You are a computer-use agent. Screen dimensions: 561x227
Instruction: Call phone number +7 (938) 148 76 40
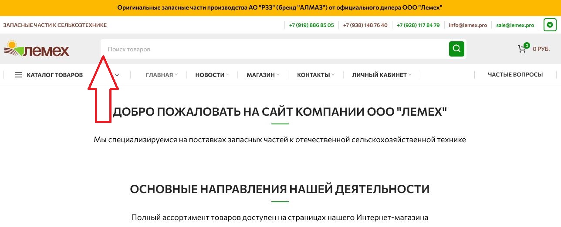pos(365,25)
